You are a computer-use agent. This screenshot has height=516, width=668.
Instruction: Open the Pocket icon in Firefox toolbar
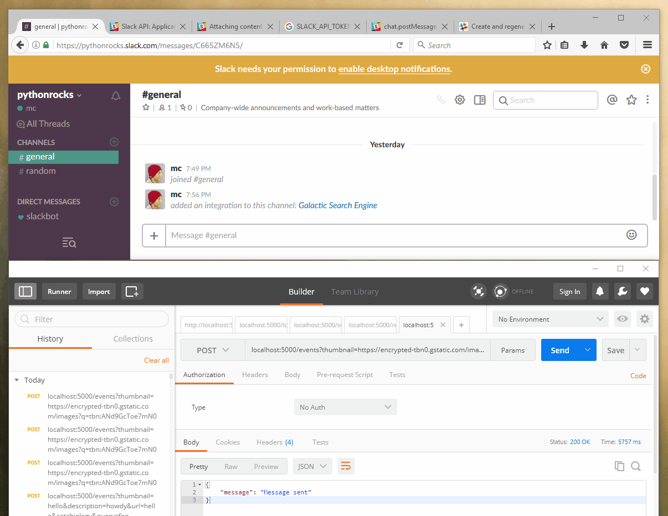(624, 45)
